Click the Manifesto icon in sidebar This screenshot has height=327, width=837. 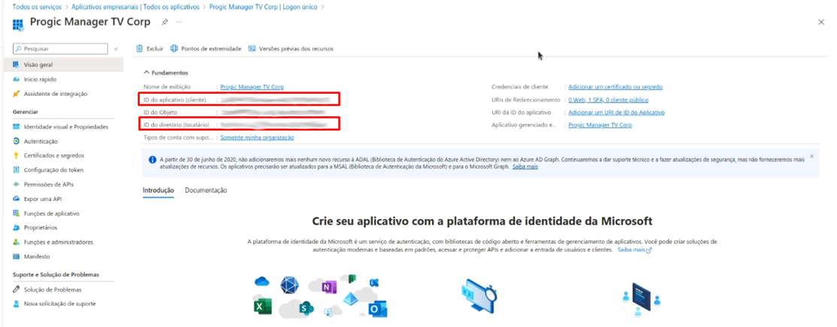[x=16, y=256]
